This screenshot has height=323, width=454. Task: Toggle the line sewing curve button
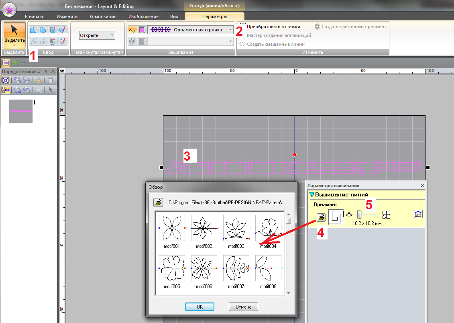[x=132, y=30]
